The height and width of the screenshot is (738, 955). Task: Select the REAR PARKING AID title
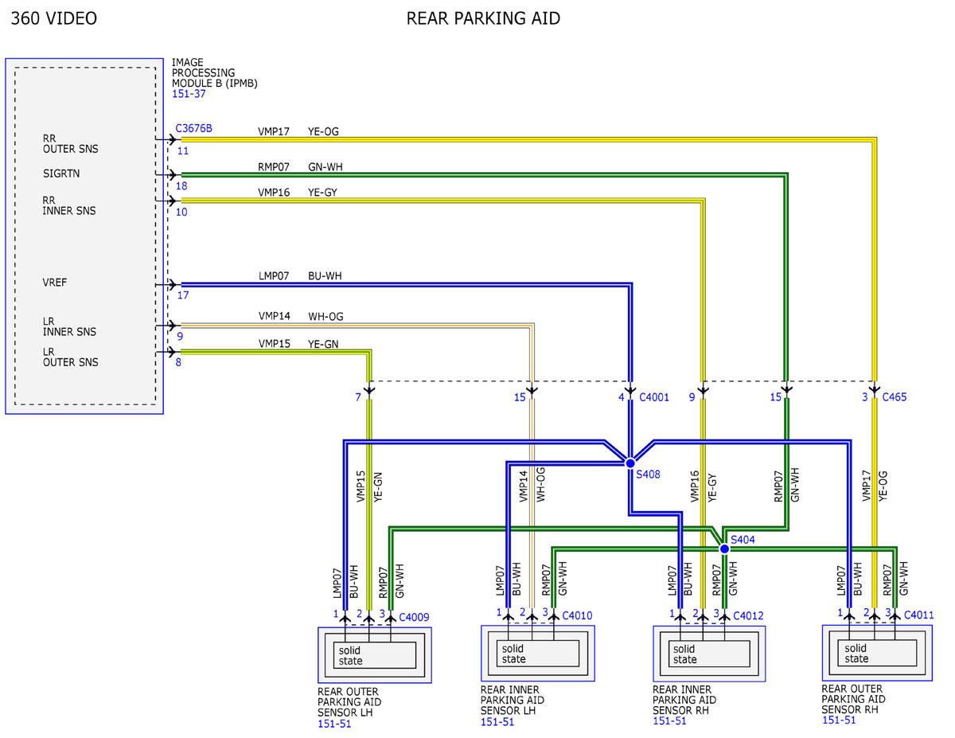483,18
